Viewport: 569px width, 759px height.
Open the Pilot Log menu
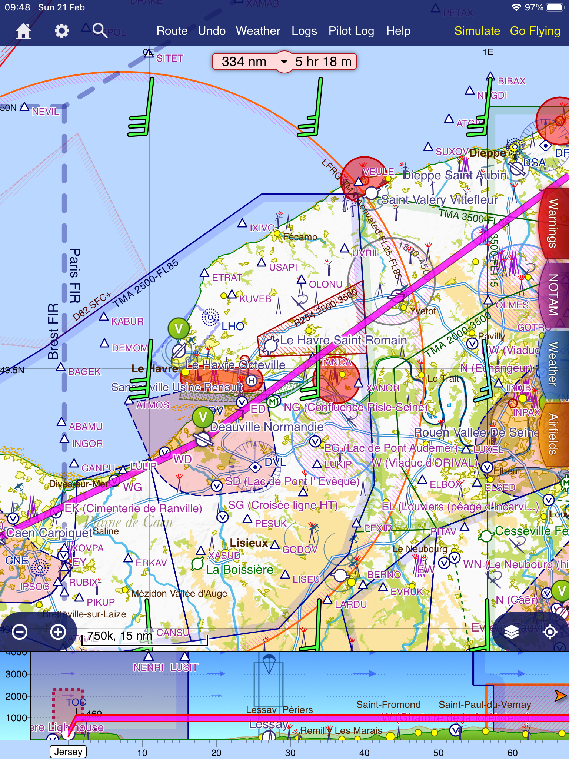(351, 31)
